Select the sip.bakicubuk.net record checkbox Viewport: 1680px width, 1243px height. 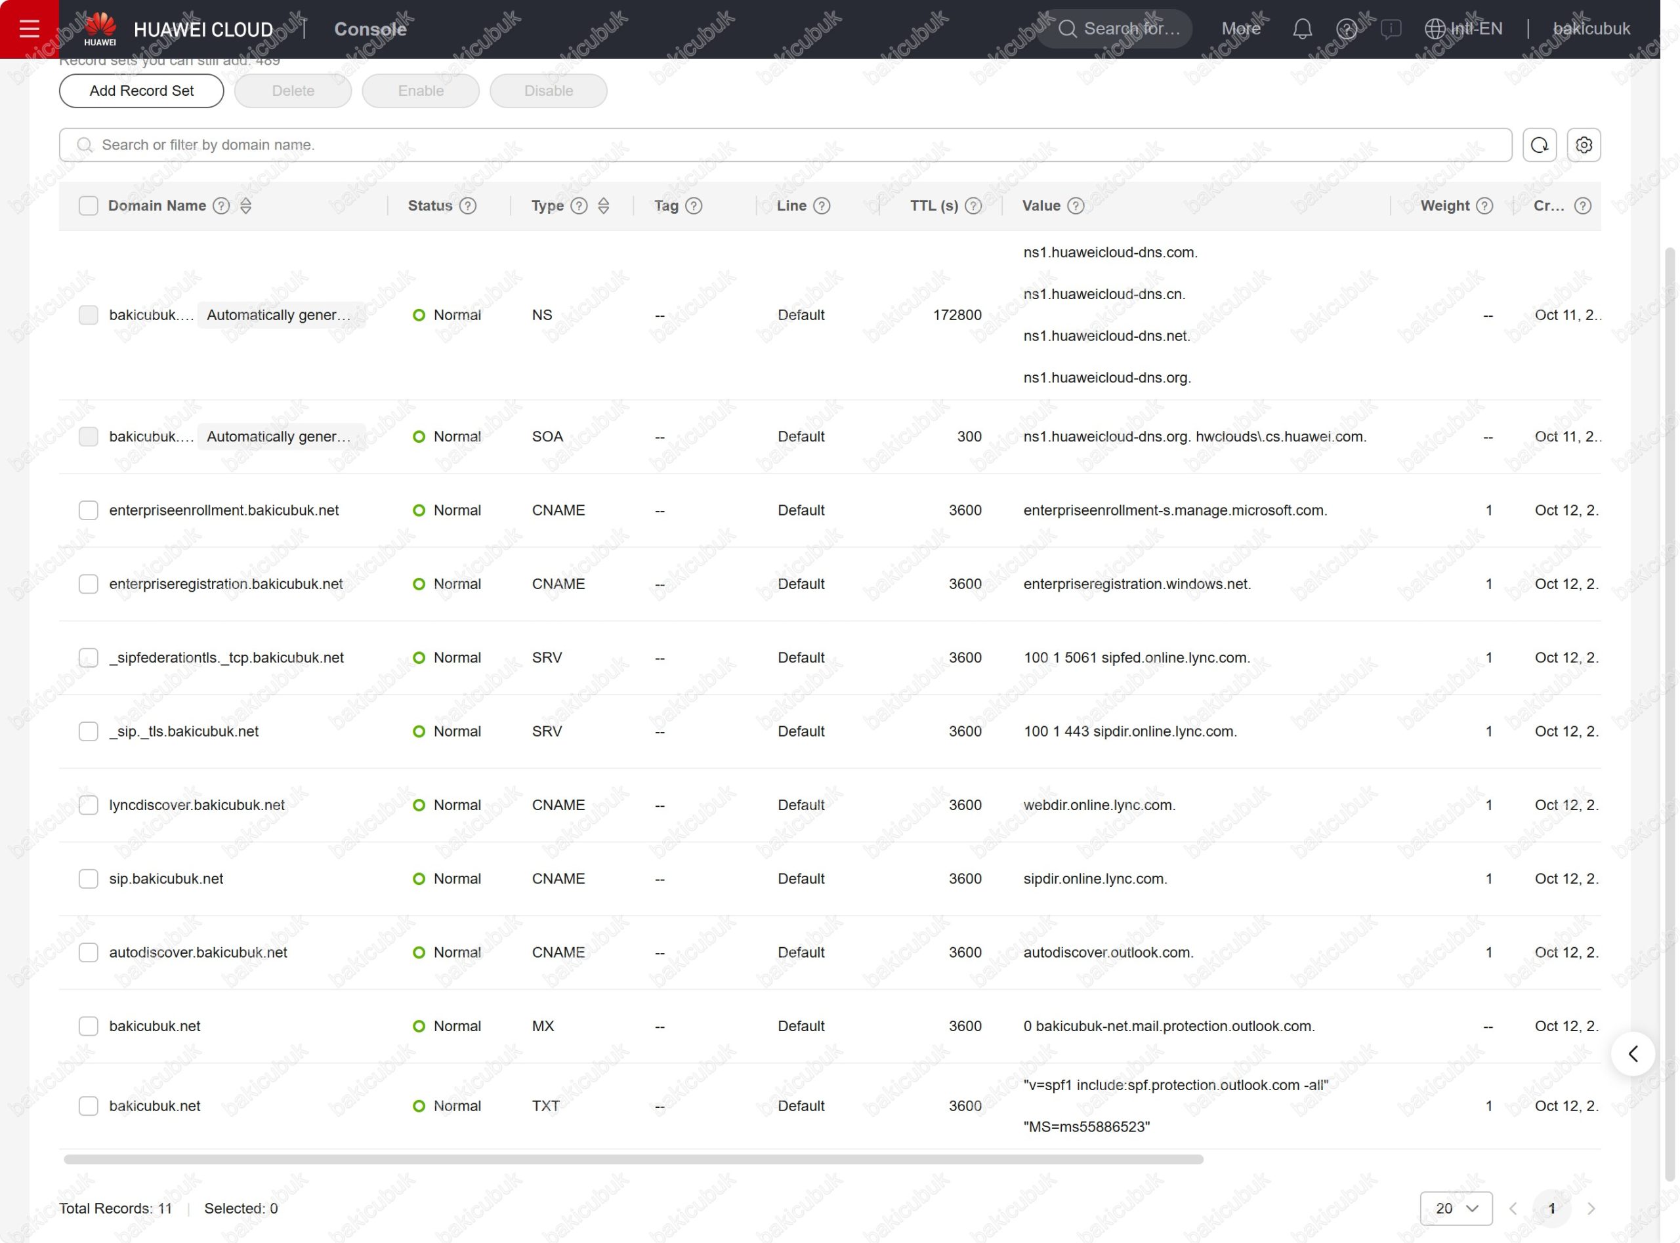pyautogui.click(x=88, y=879)
